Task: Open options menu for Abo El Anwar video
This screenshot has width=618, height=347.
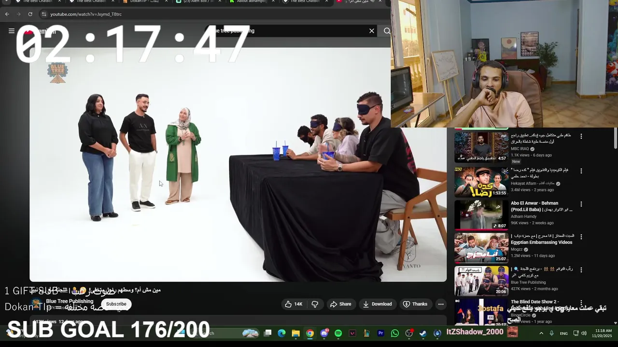Action: [x=581, y=204]
